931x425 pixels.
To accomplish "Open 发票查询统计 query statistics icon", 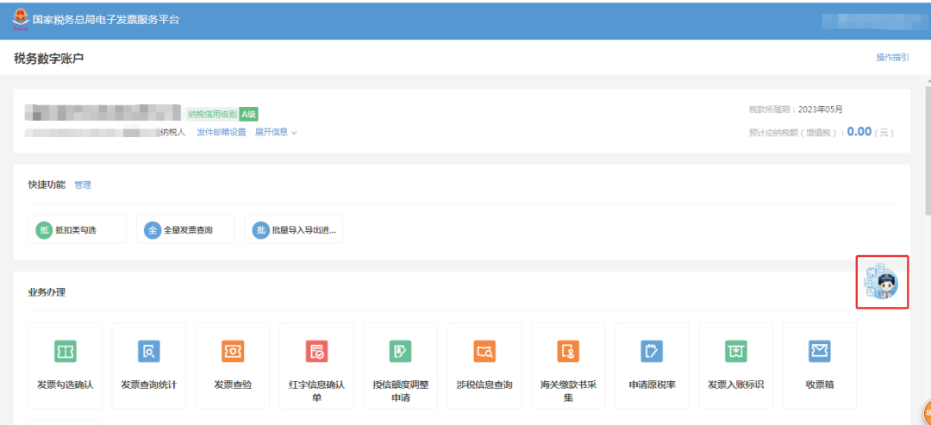I will point(149,351).
